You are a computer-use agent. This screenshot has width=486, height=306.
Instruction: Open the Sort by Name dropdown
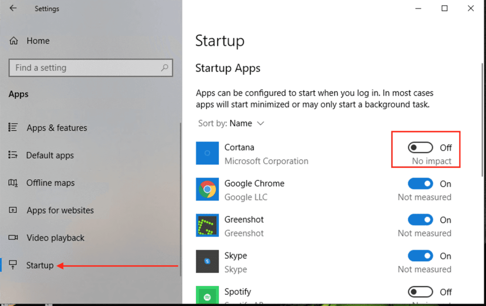pyautogui.click(x=247, y=124)
